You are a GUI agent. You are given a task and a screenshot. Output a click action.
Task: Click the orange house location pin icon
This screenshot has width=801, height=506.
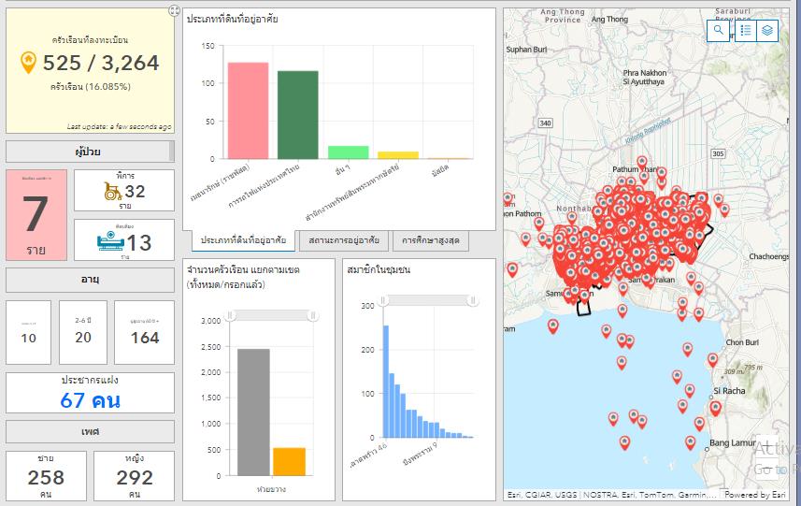click(29, 63)
